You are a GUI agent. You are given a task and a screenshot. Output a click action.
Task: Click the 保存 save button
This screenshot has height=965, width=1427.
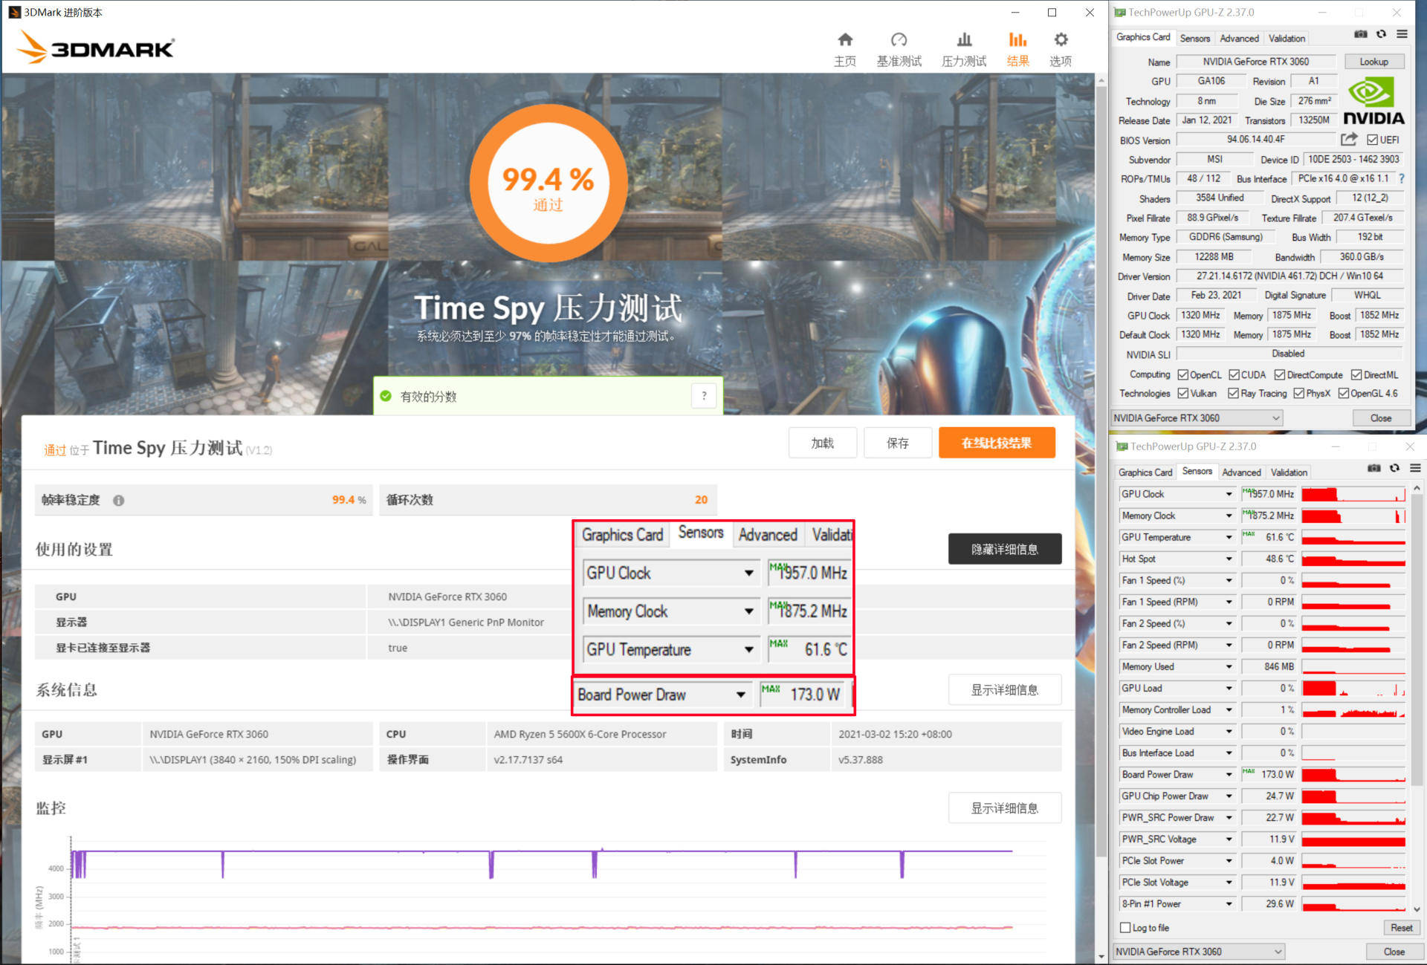pyautogui.click(x=898, y=443)
